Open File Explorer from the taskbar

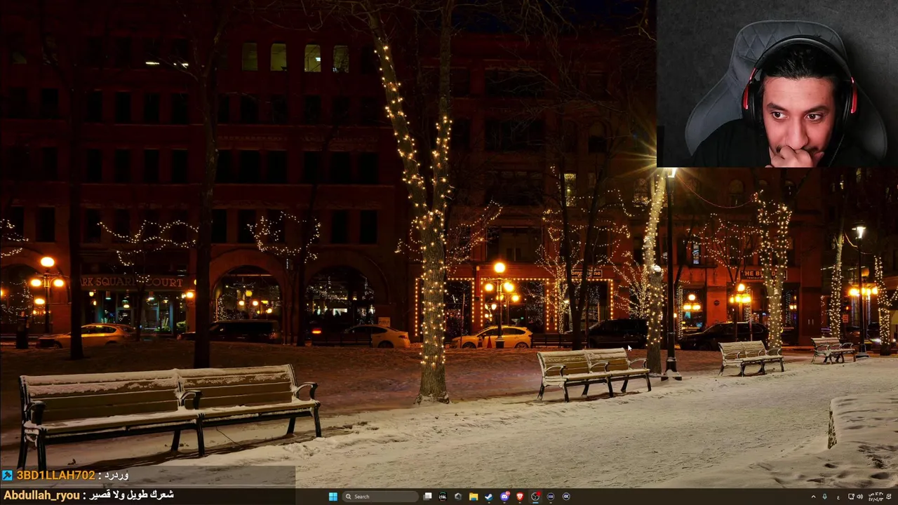(x=474, y=497)
